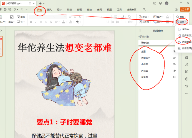The height and width of the screenshot is (138, 192).
Task: Hide the 主图 object with eye icon
Action: point(174,51)
